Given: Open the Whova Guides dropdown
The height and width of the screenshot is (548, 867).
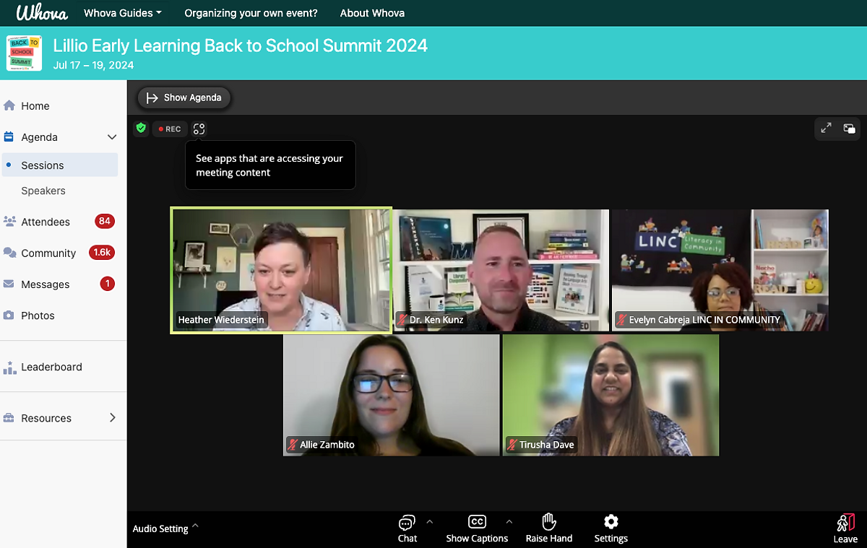Looking at the screenshot, I should [x=122, y=13].
